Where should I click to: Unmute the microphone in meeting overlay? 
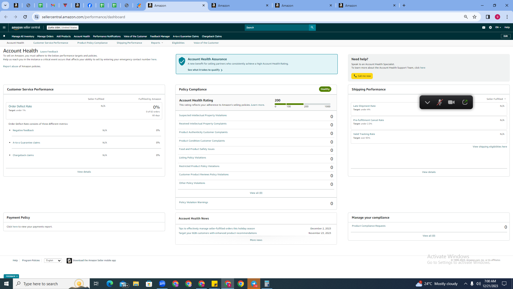pyautogui.click(x=440, y=102)
